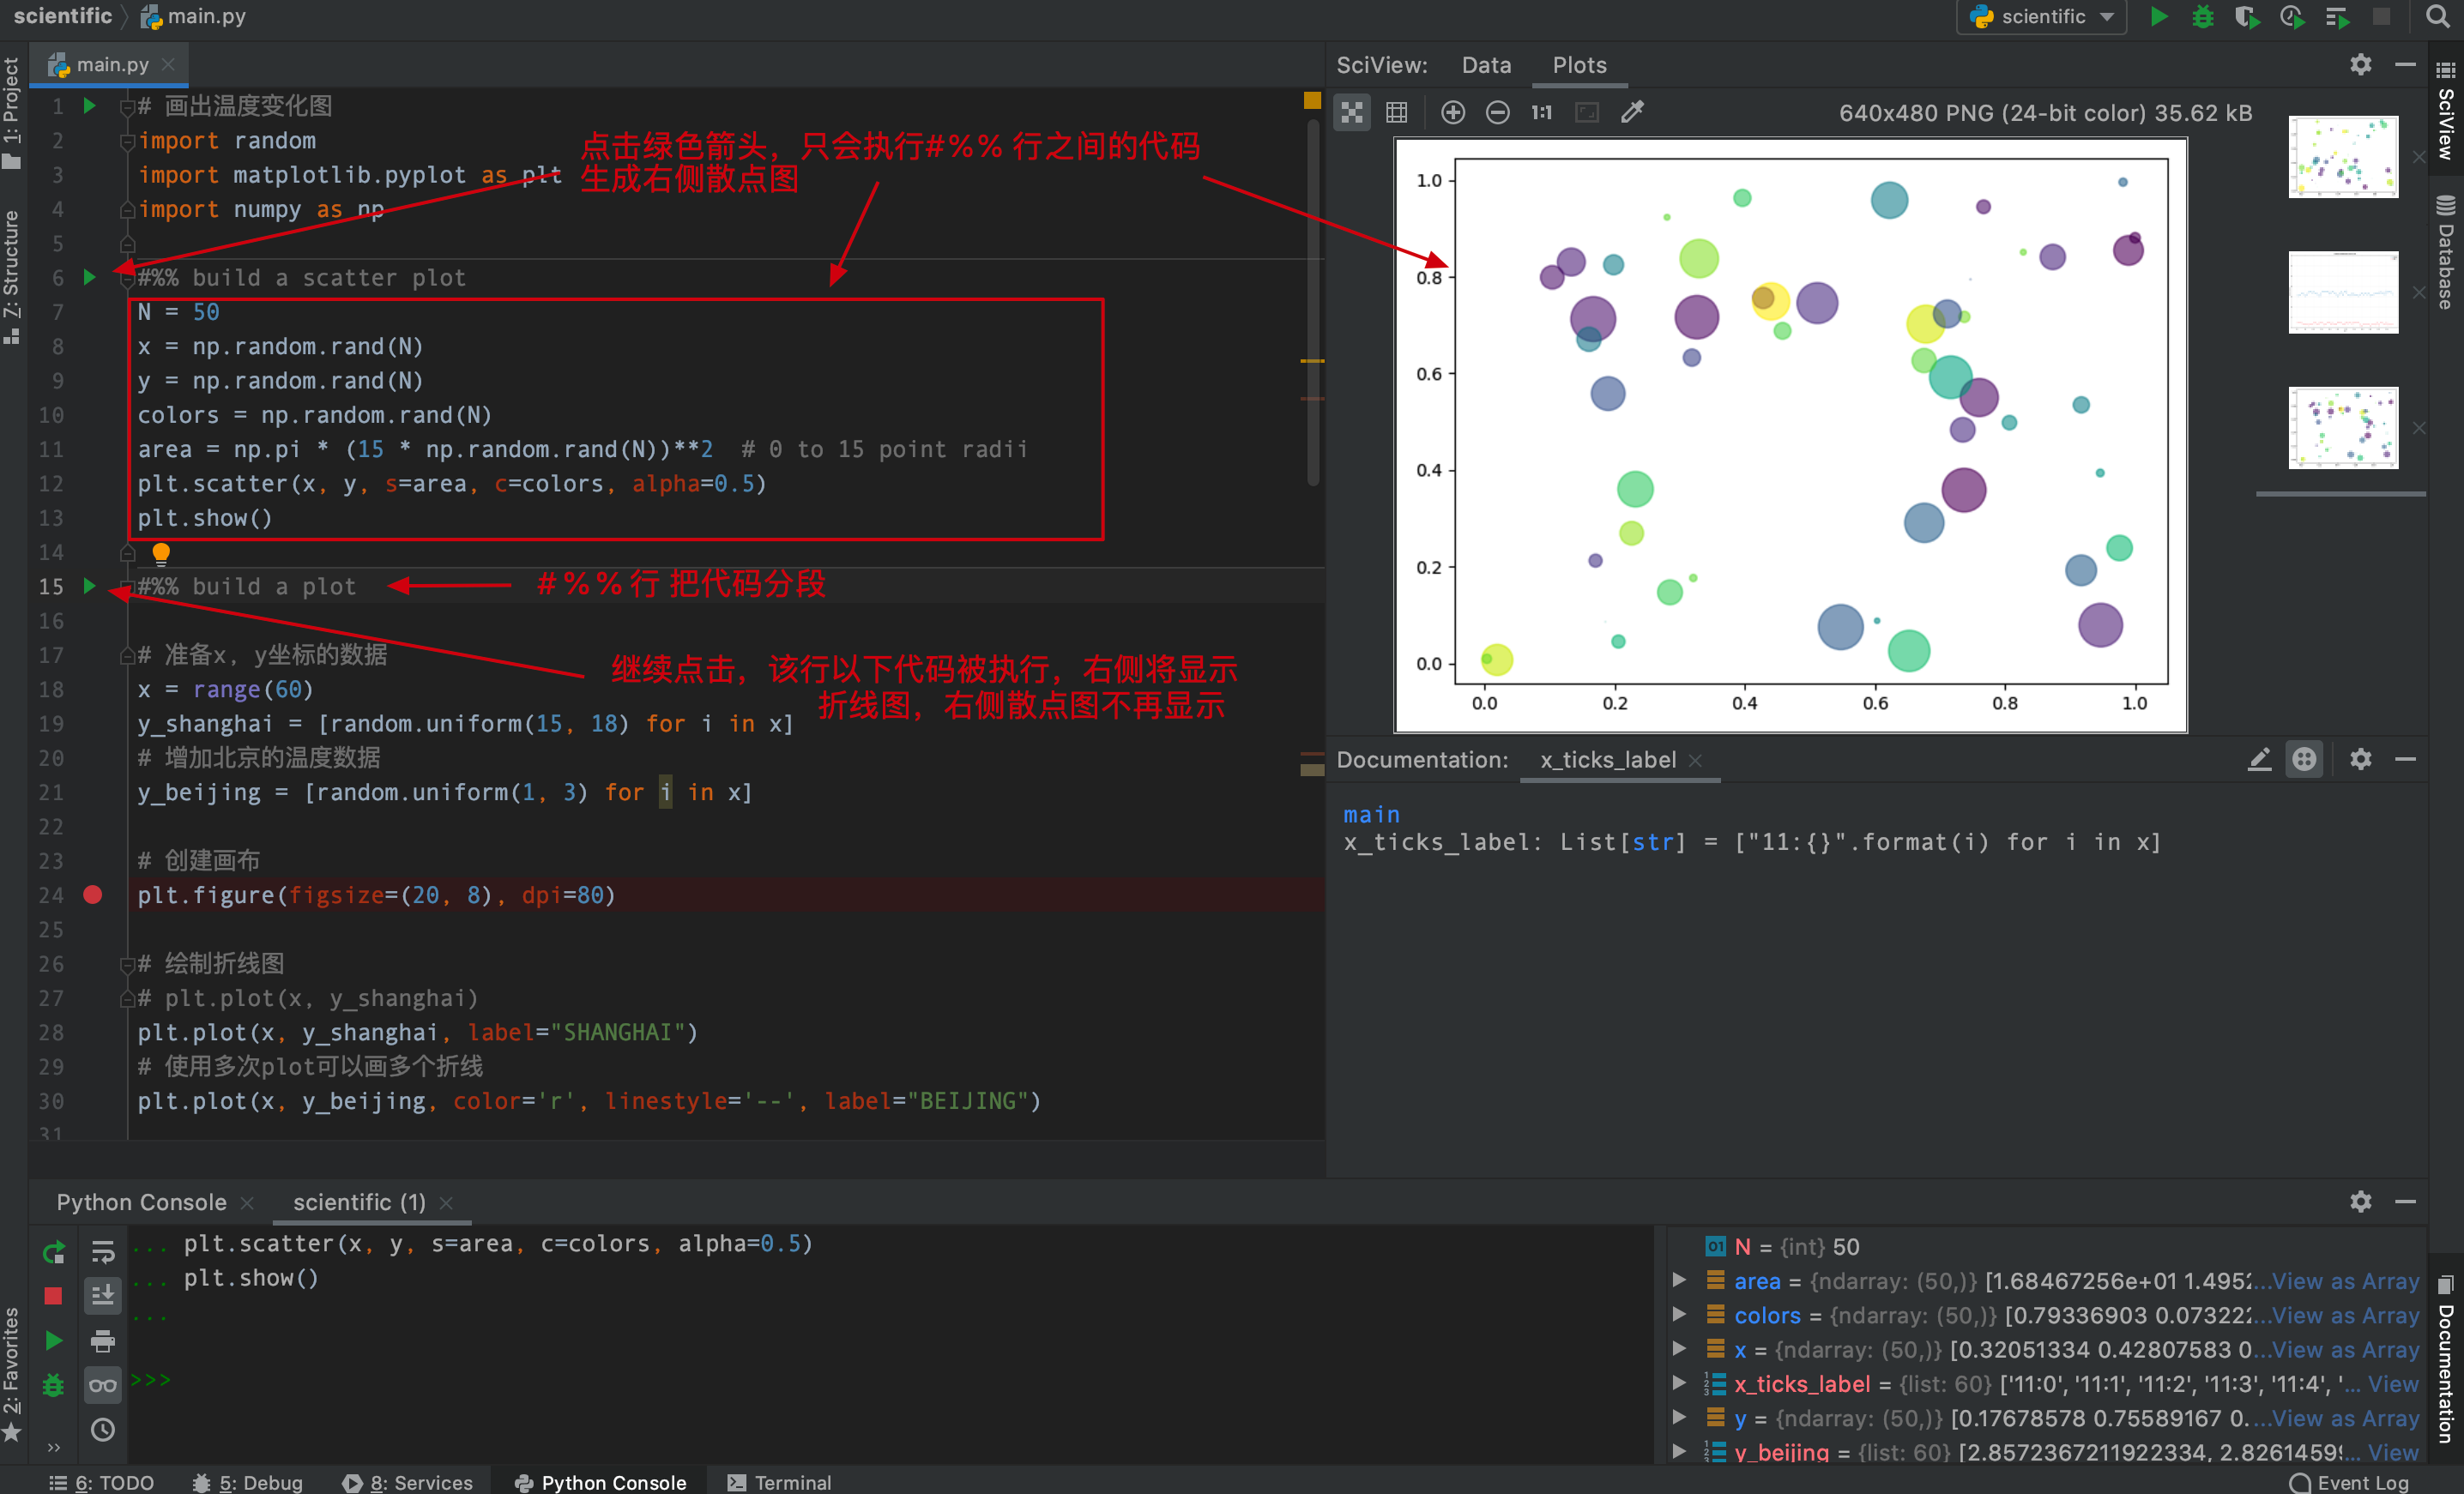This screenshot has width=2464, height=1494.
Task: Zoom out of the scatter plot image
Action: point(1497,112)
